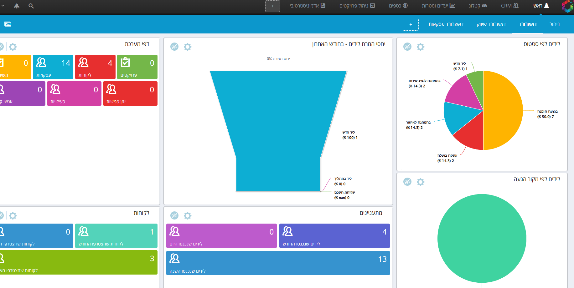Image resolution: width=574 pixels, height=288 pixels.
Task: Click the pie label ליד חדש (% 7.1) 1
Action: [460, 66]
